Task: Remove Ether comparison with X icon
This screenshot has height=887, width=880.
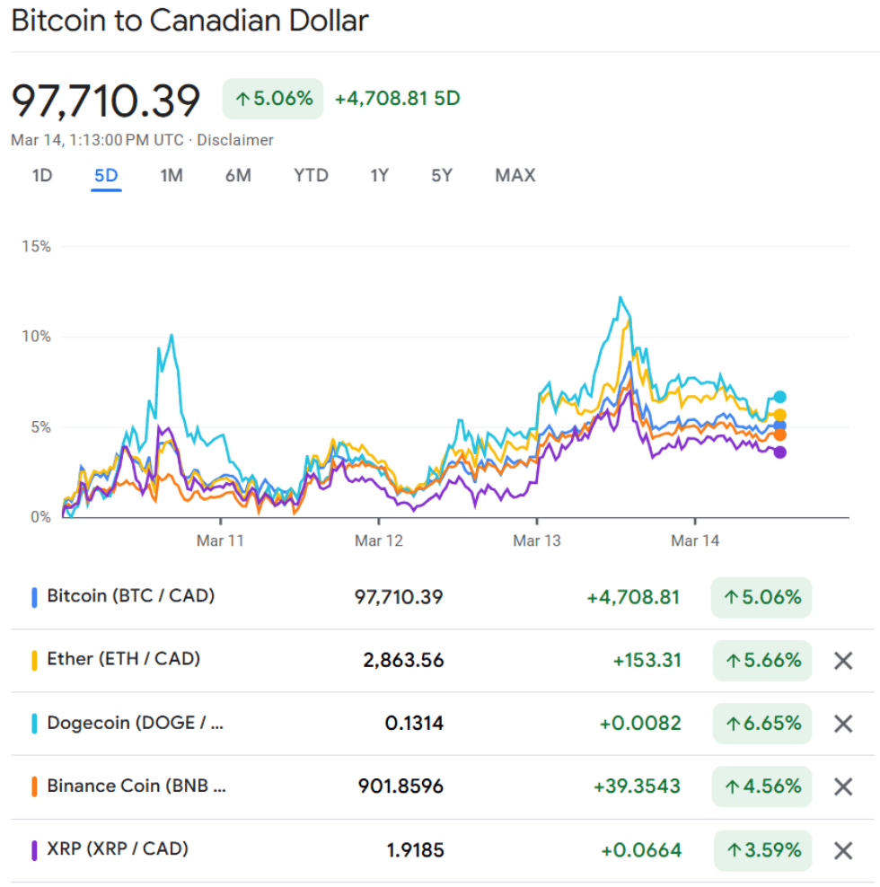Action: tap(842, 661)
